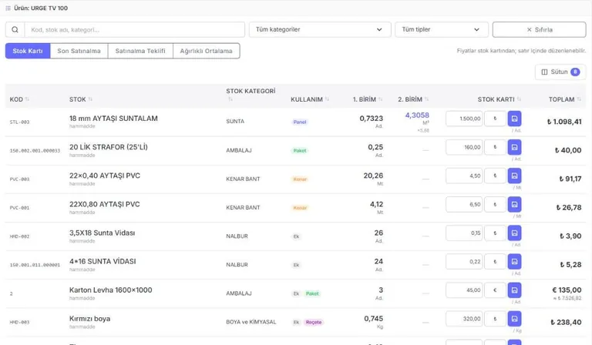Image resolution: width=592 pixels, height=345 pixels.
Task: Change euro currency for Karton Levha
Action: click(495, 290)
